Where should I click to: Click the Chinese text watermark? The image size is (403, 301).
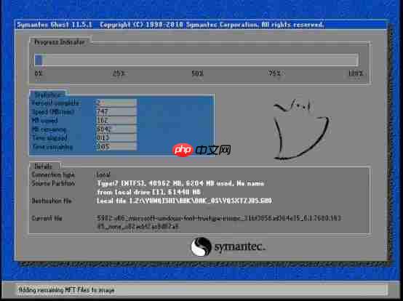click(213, 150)
